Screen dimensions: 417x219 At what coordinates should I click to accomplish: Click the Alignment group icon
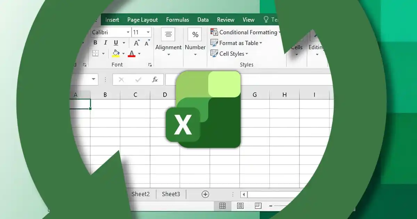click(x=168, y=34)
